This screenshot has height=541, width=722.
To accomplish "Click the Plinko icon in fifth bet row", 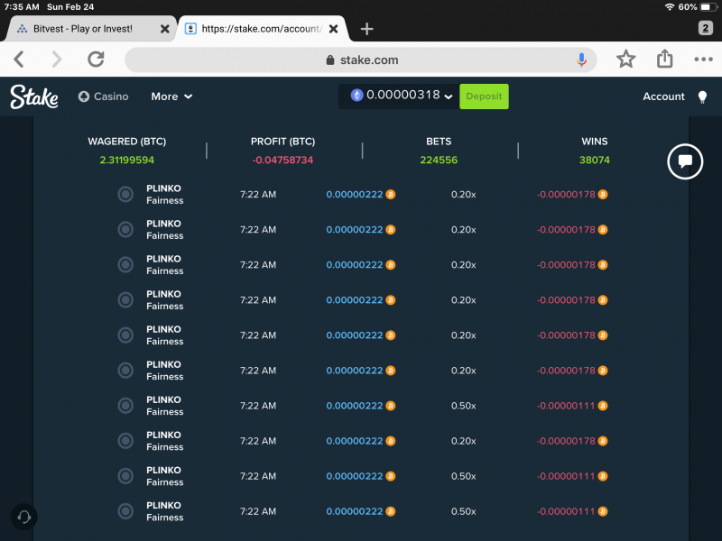I will click(125, 335).
